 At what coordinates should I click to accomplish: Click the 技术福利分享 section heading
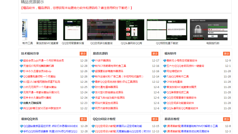point(30,53)
